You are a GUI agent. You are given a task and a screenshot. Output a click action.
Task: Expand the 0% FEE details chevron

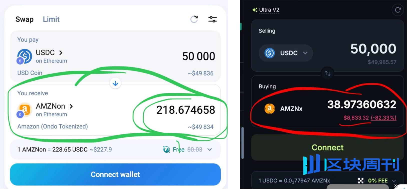click(394, 181)
